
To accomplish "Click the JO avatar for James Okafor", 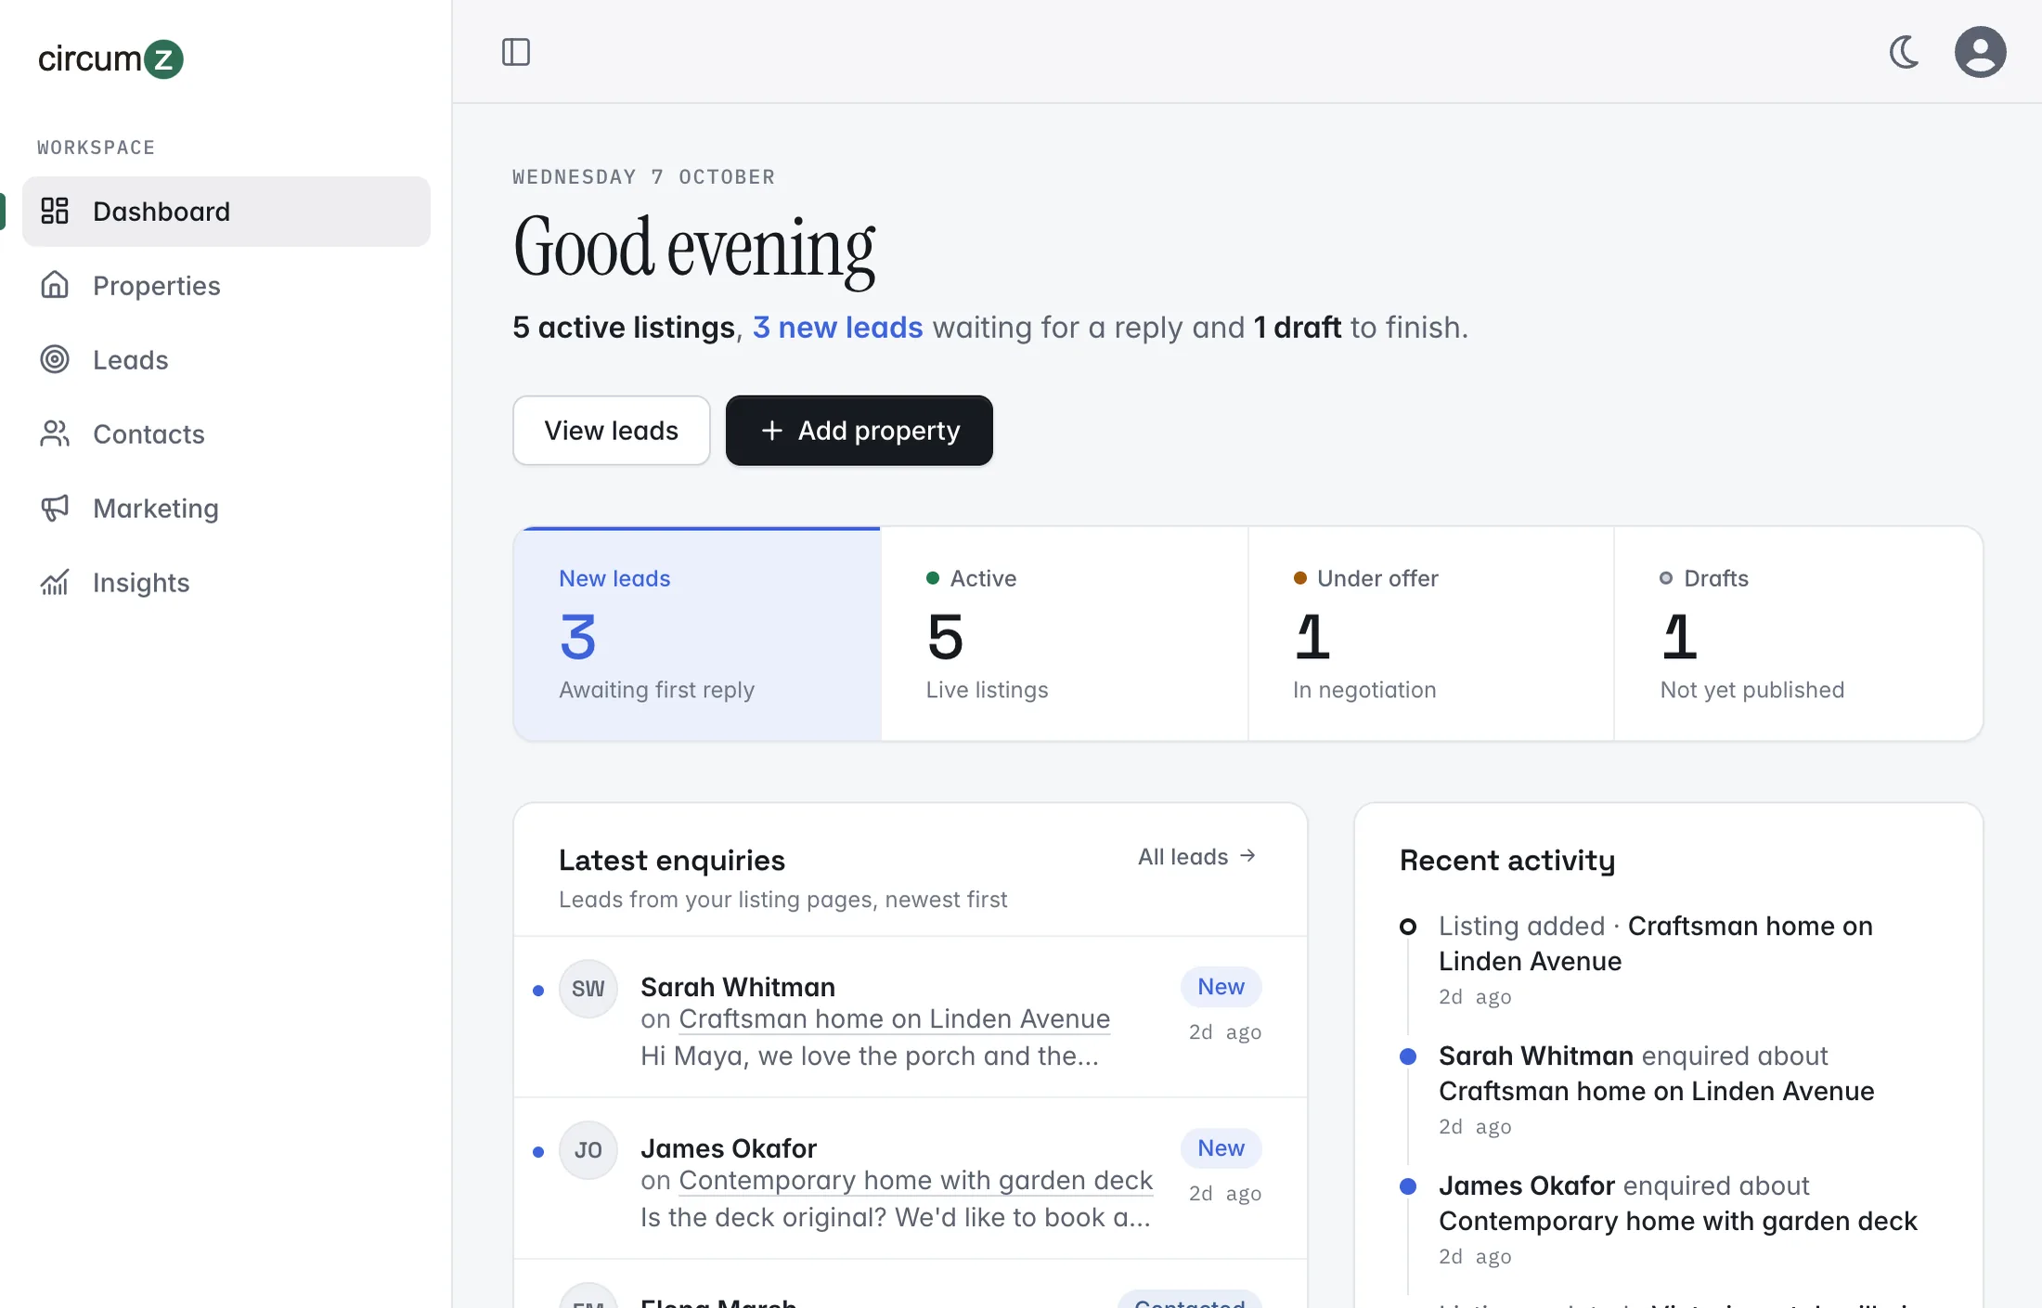I will click(588, 1150).
